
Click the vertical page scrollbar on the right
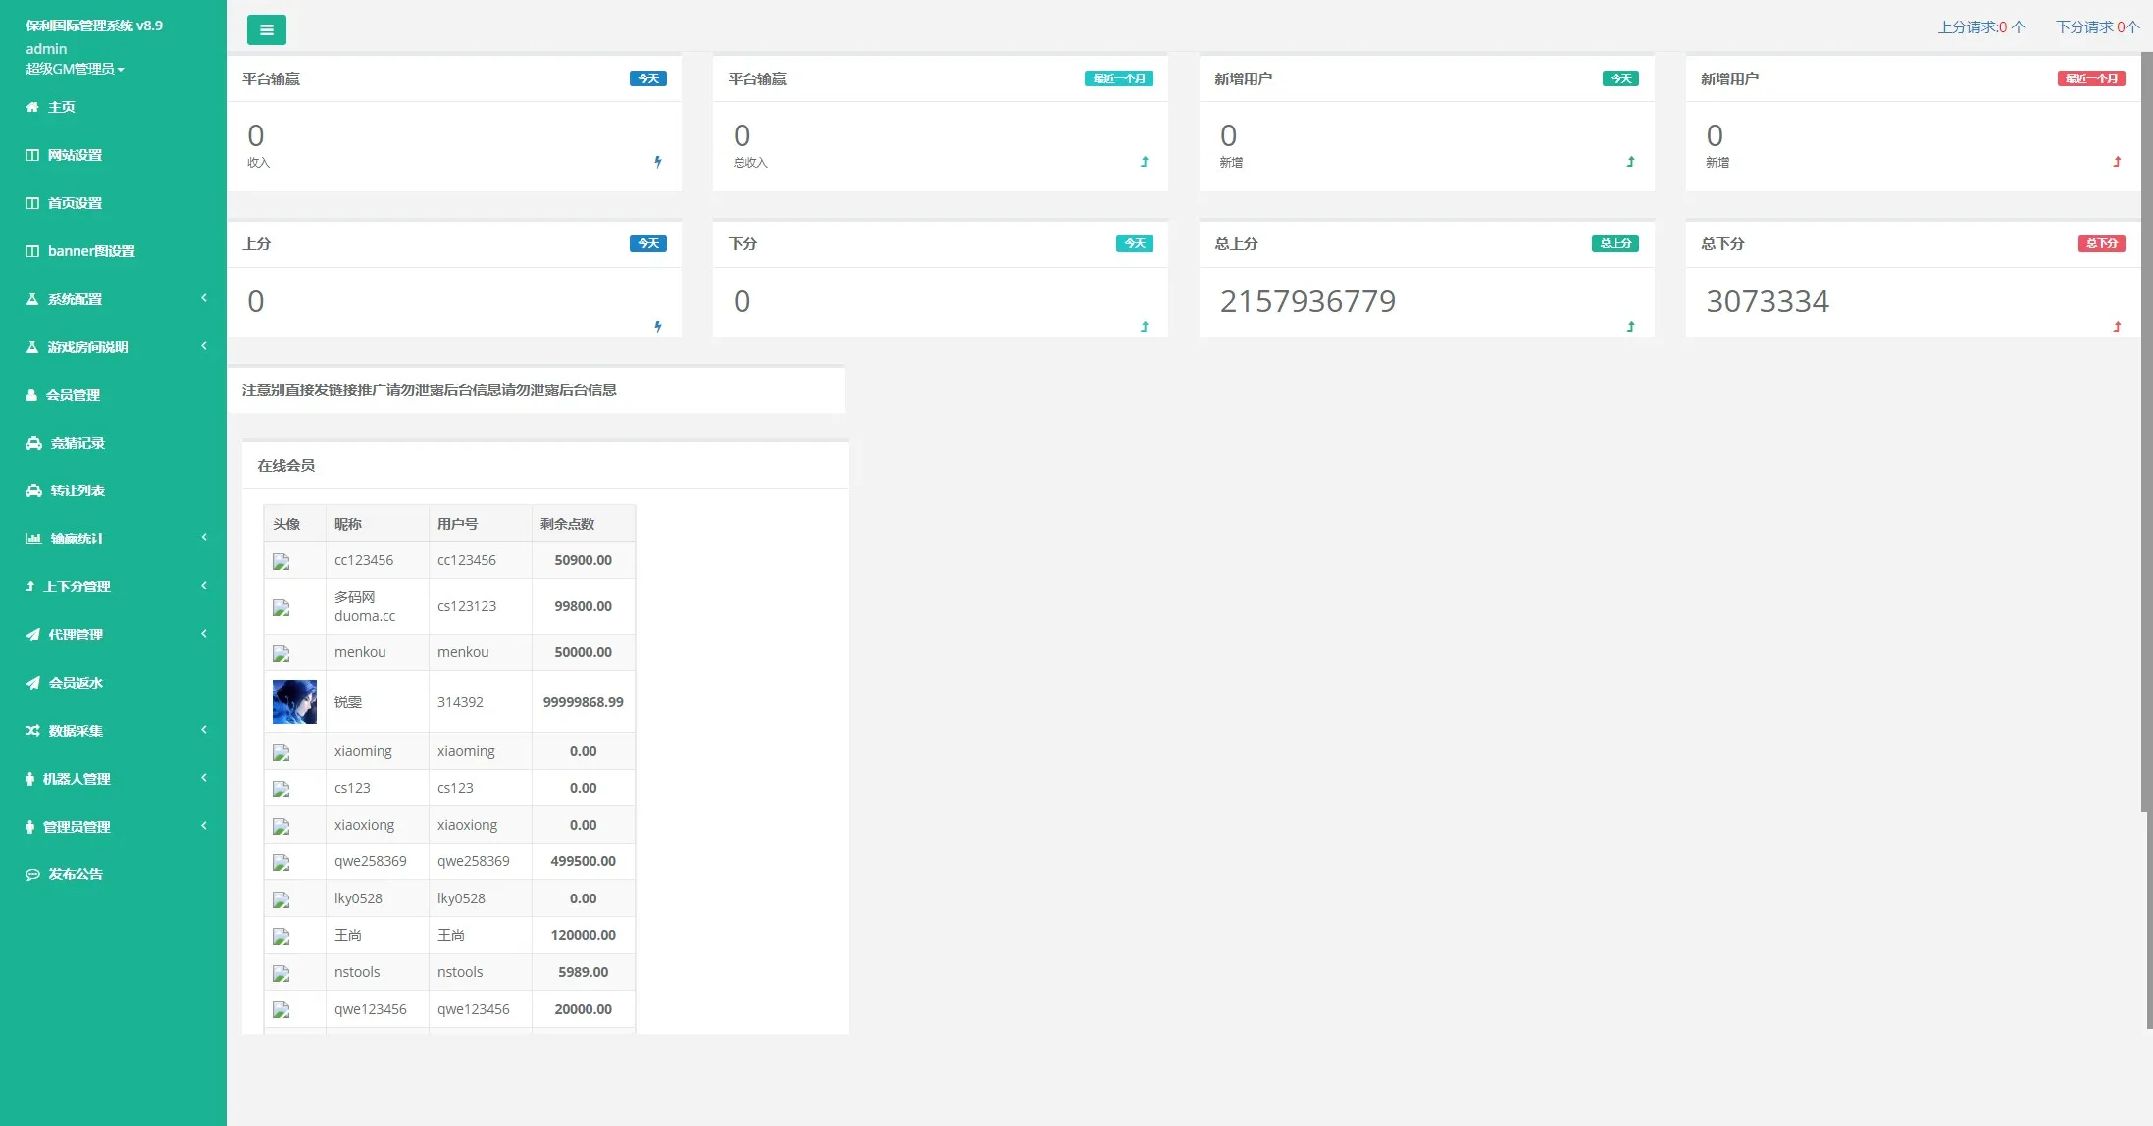[x=2145, y=432]
